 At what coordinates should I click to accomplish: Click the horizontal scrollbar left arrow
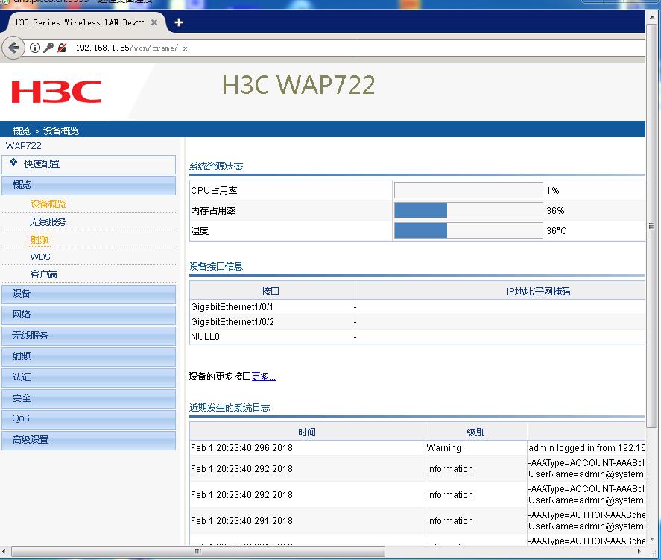pos(4,551)
